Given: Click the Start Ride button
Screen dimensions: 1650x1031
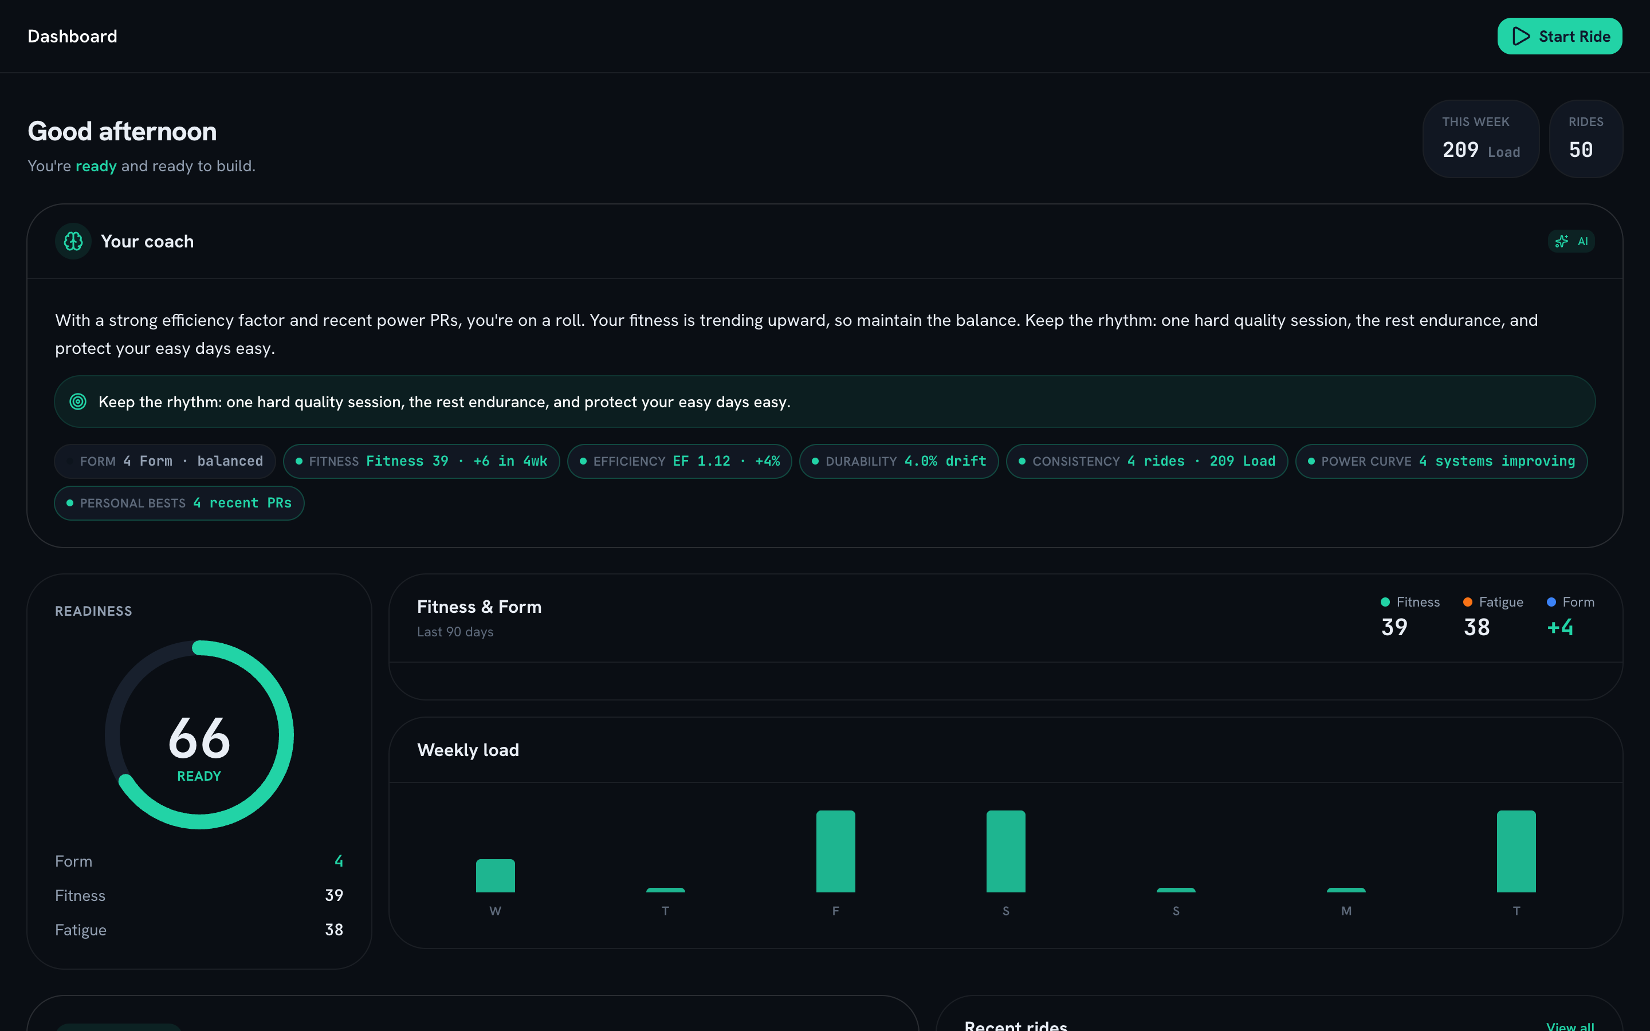Looking at the screenshot, I should click(x=1559, y=36).
